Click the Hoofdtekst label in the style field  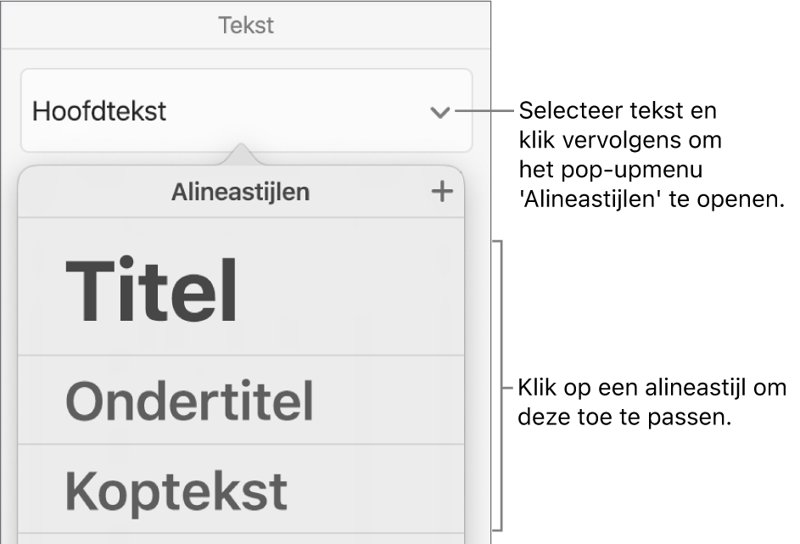(99, 111)
